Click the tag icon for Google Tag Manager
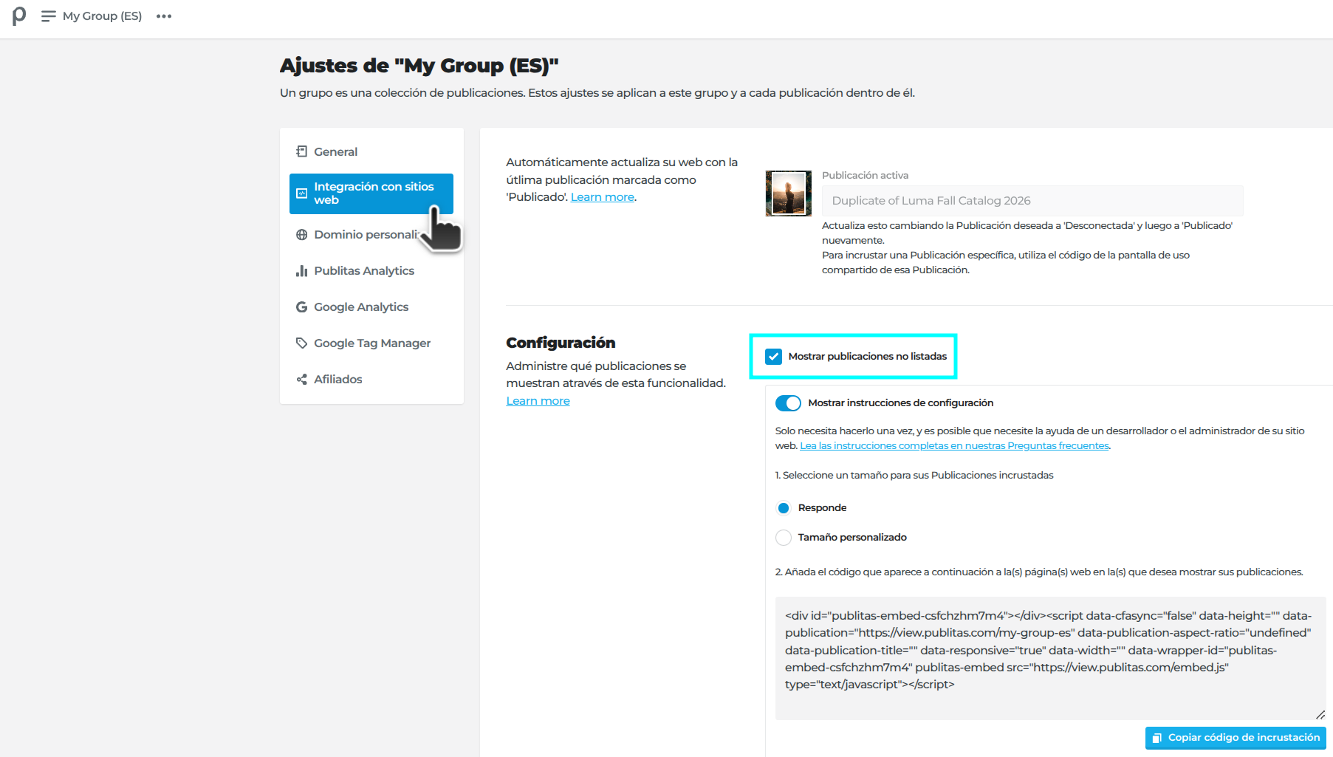1333x757 pixels. (301, 343)
